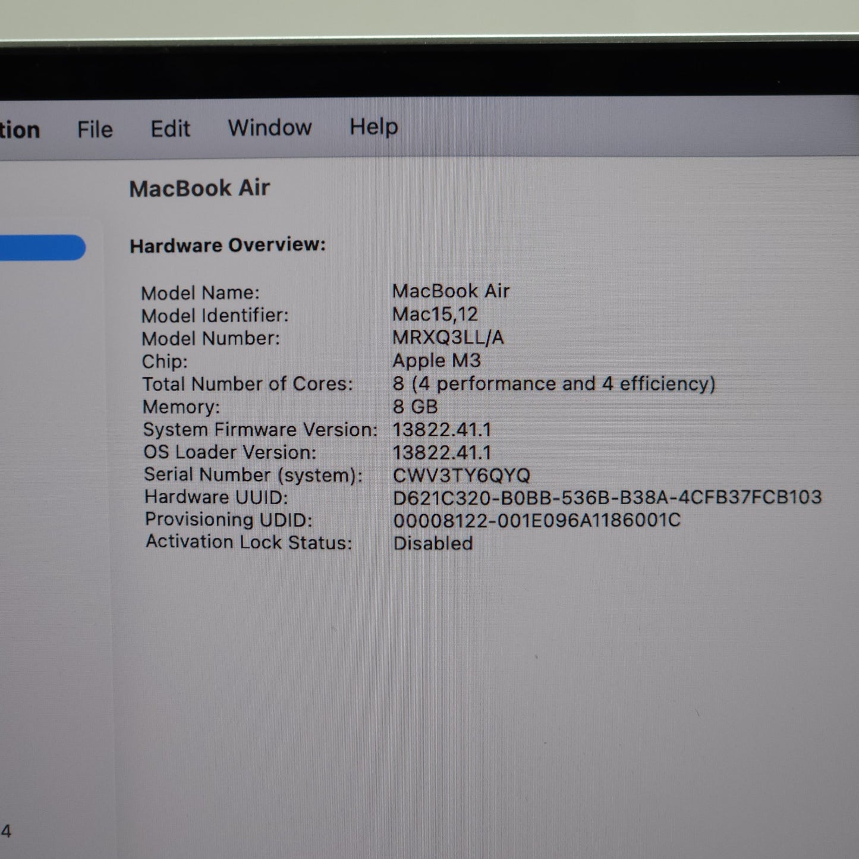The width and height of the screenshot is (859, 859).
Task: Click the Model Name label
Action: pos(200,293)
